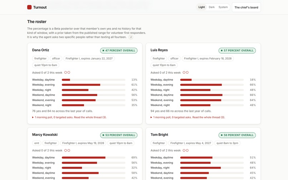Click Dana Ortiz's first asked-this-week circle

pyautogui.click(x=66, y=72)
